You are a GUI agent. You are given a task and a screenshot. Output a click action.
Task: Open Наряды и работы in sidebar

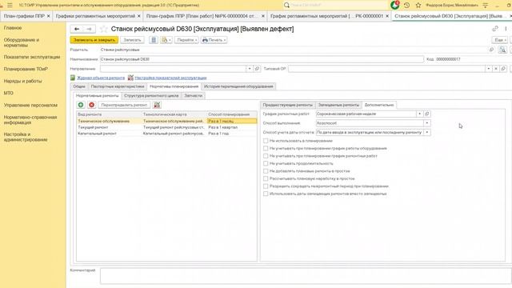pos(22,81)
